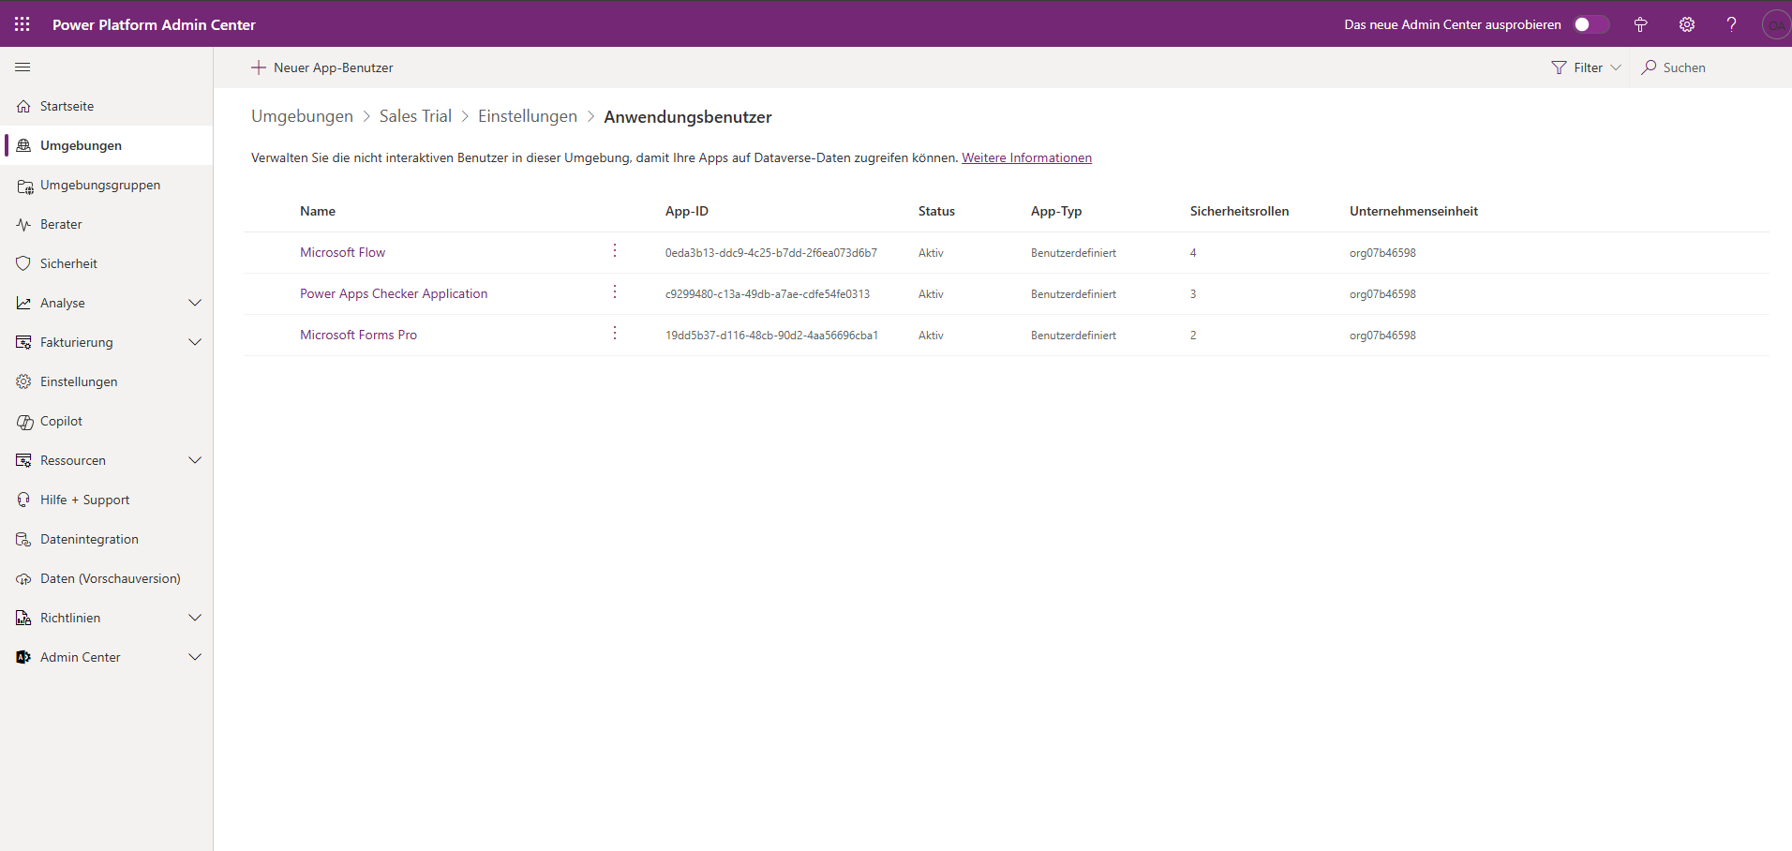Open more options for Microsoft Flow
This screenshot has width=1792, height=851.
coord(615,251)
